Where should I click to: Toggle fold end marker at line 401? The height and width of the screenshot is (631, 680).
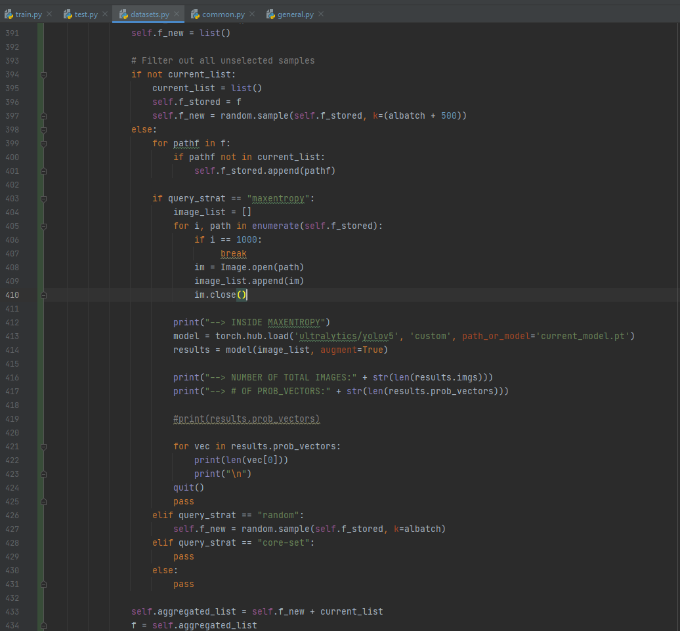click(x=44, y=171)
